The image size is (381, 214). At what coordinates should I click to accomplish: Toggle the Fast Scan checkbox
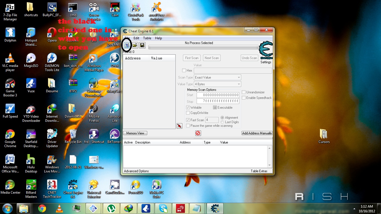click(x=188, y=120)
